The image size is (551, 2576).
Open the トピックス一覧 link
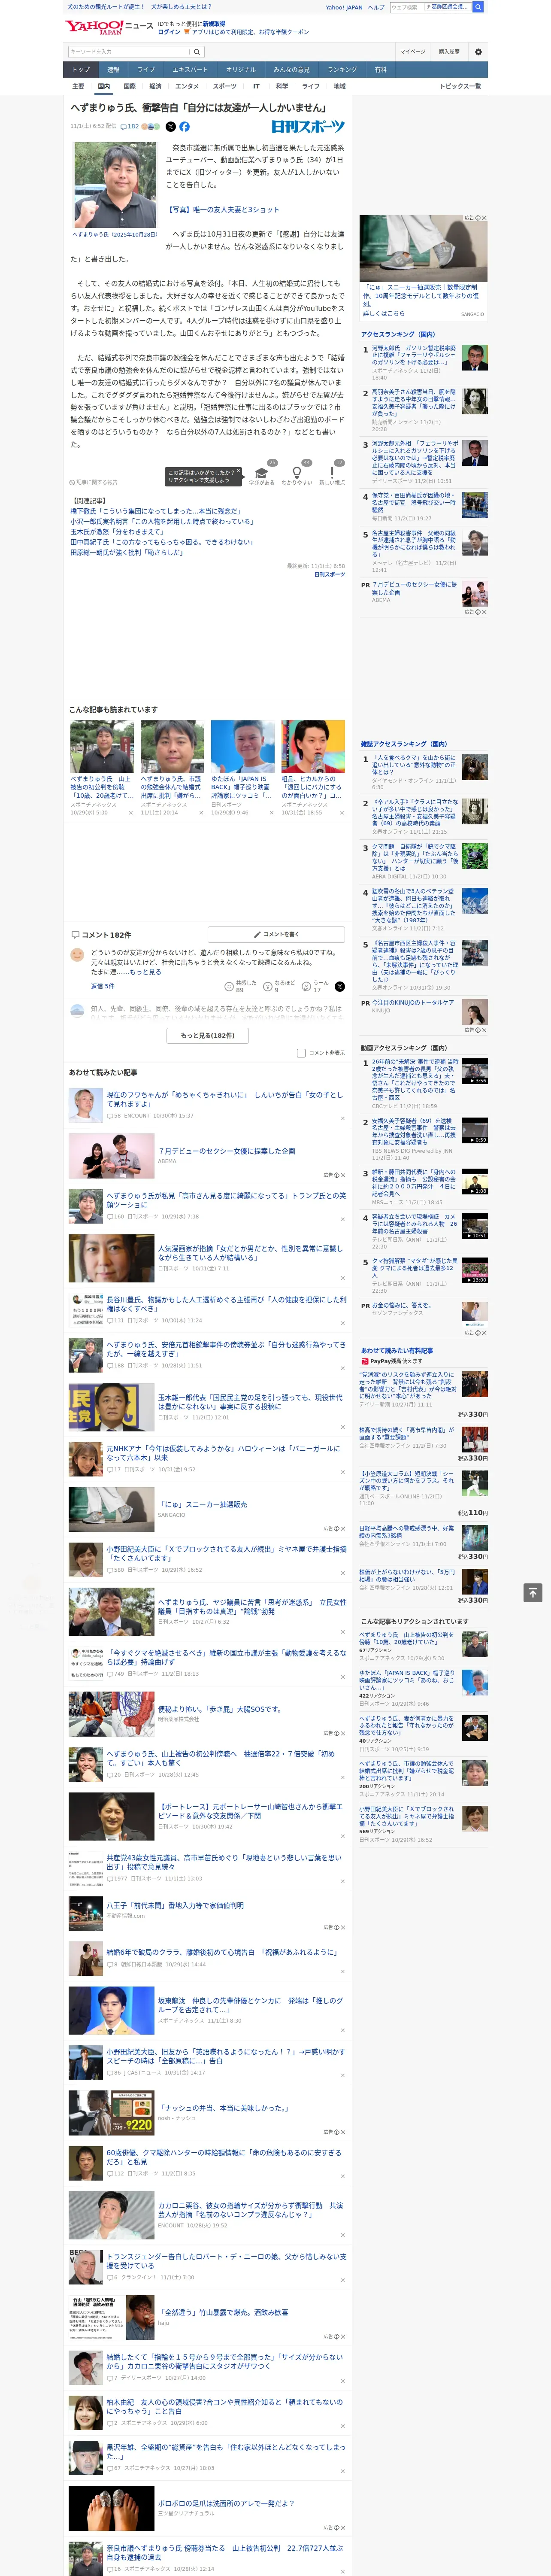[460, 86]
